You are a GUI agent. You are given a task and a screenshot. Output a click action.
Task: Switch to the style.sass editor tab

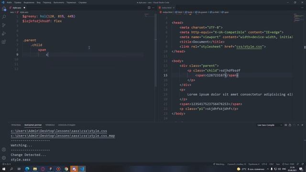(17, 8)
